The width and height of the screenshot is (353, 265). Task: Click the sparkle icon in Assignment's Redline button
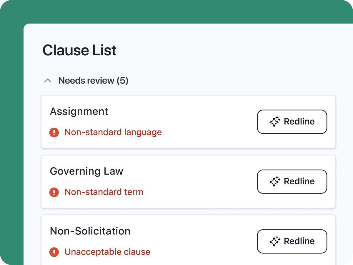click(275, 121)
